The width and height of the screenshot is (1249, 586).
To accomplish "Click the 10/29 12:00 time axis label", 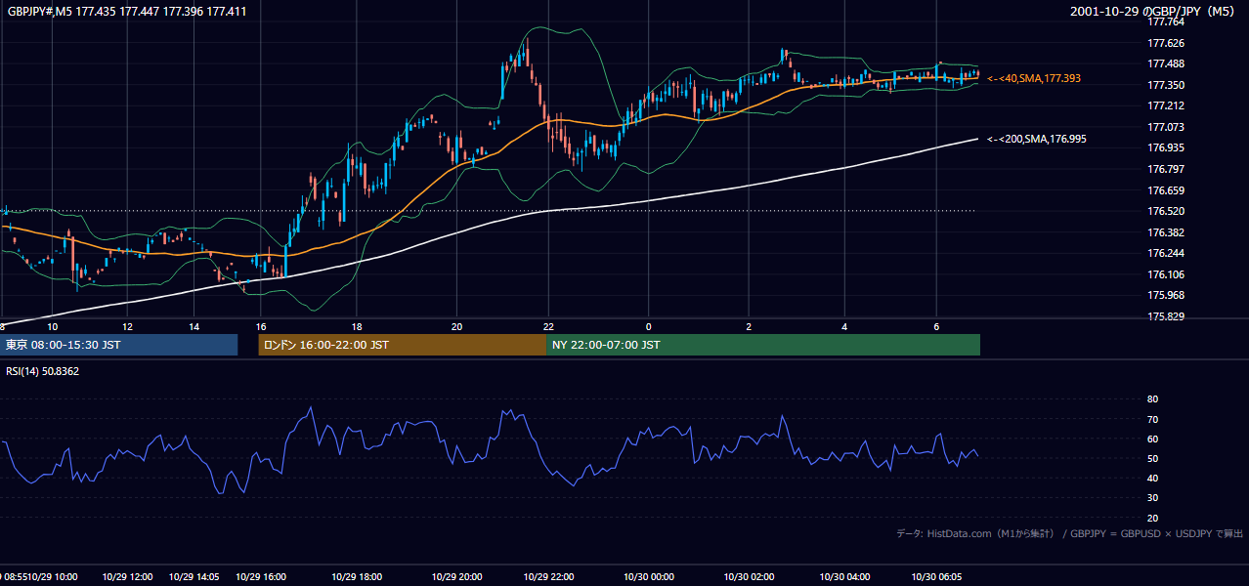I will tap(126, 577).
